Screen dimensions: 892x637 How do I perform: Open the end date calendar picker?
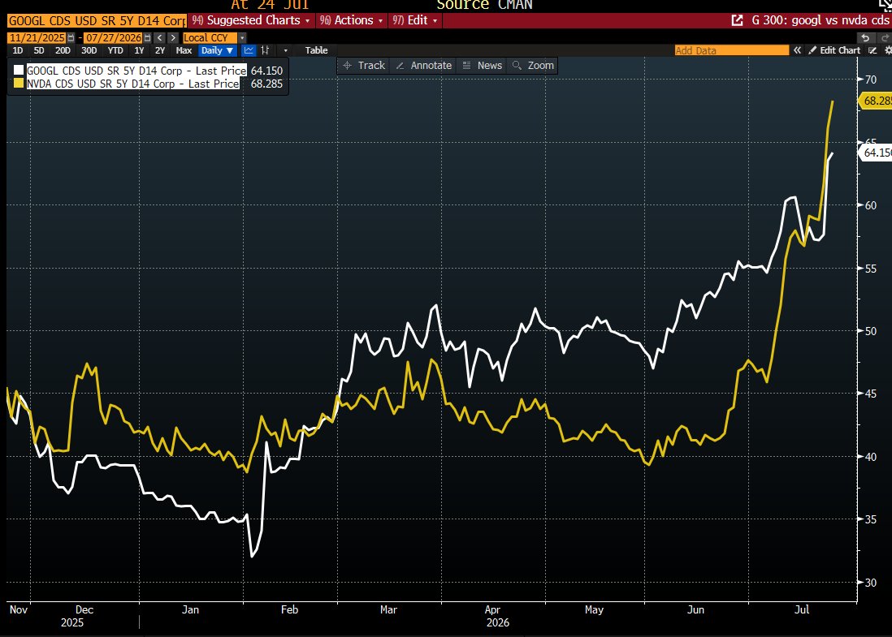click(147, 37)
